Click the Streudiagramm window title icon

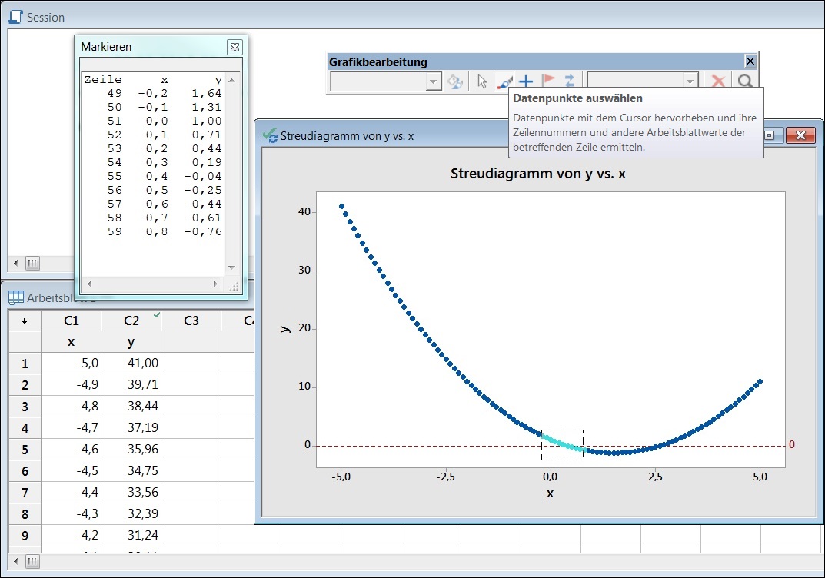270,135
